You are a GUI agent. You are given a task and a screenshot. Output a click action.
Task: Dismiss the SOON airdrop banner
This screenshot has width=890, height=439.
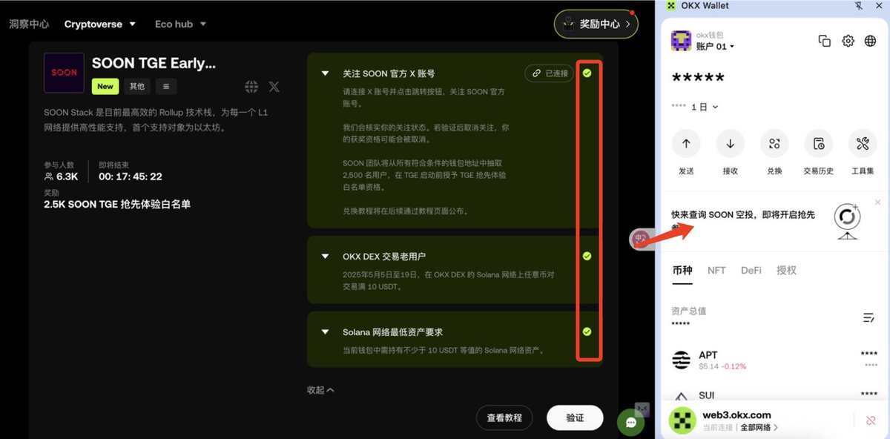(x=878, y=202)
